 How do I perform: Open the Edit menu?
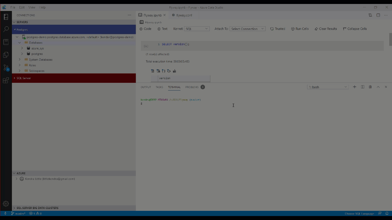tap(22, 7)
